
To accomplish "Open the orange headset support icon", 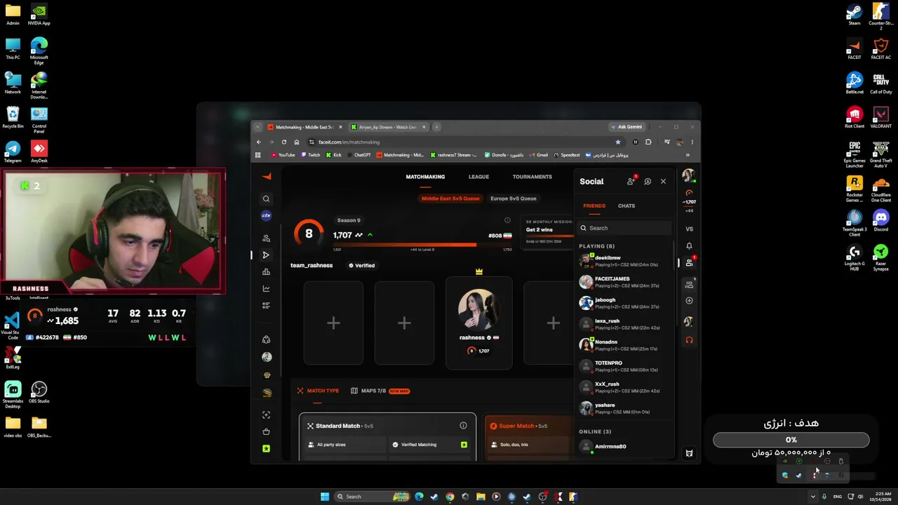I will pyautogui.click(x=689, y=340).
